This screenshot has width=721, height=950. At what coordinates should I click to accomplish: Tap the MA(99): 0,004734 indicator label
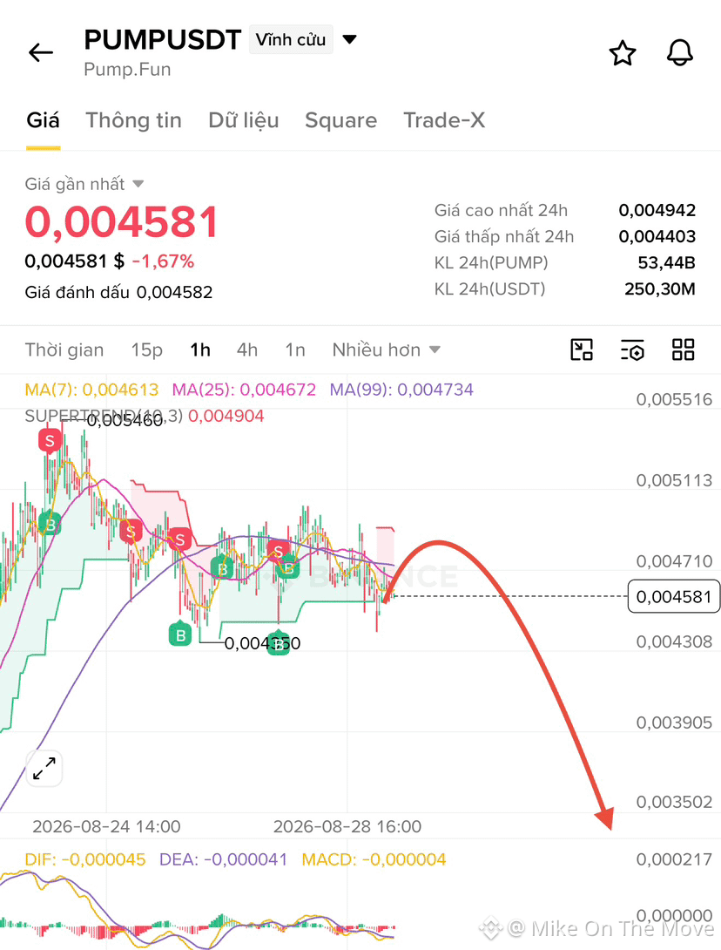click(401, 389)
